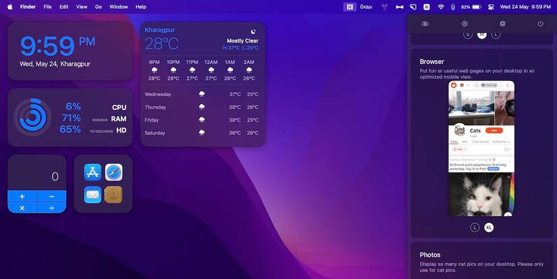Click the 9PM hourly rain icon
The height and width of the screenshot is (279, 557).
(x=154, y=70)
